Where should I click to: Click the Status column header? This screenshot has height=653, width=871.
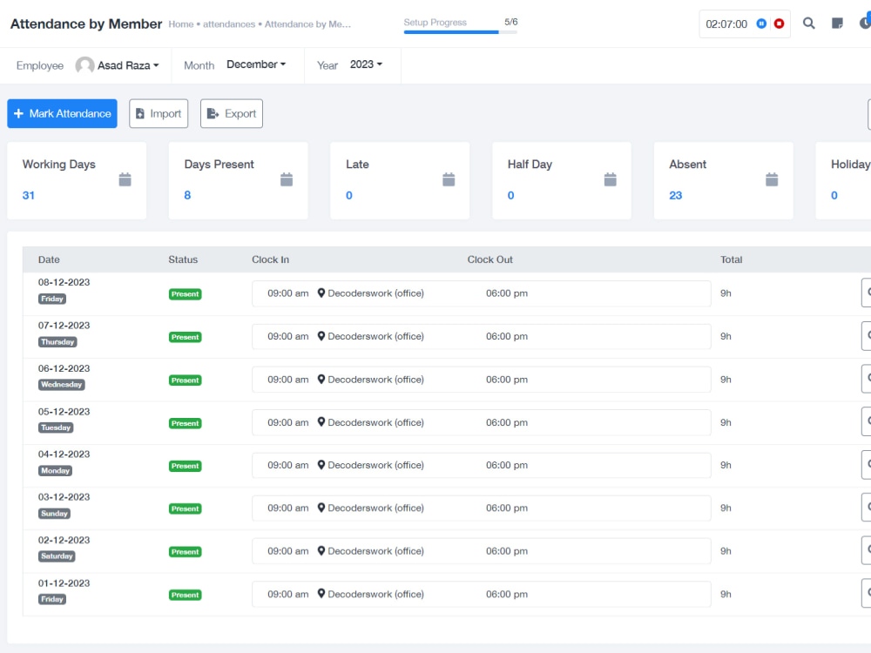coord(183,259)
